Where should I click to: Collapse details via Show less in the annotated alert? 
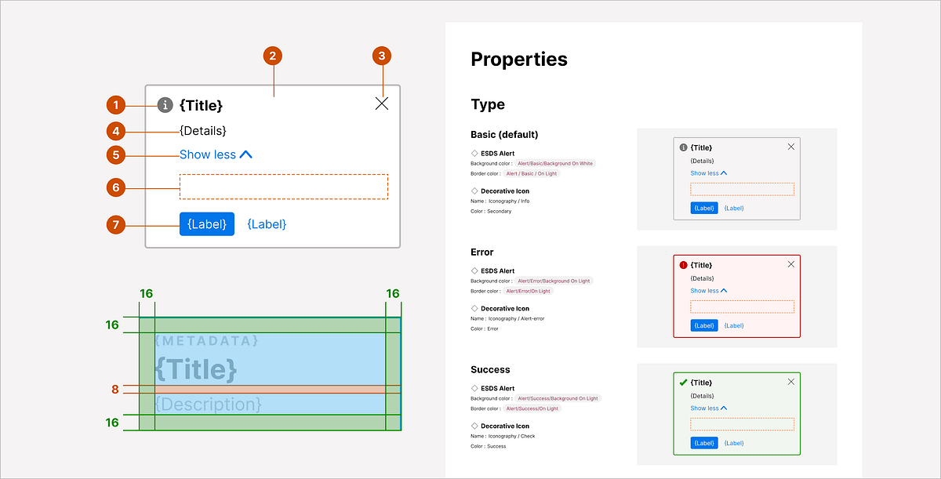pyautogui.click(x=209, y=154)
